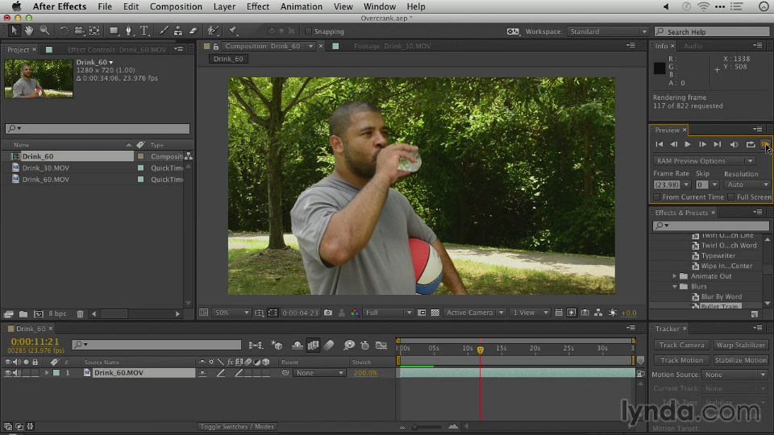Open the Composition menu
Screen dimensions: 774x435
click(x=177, y=6)
